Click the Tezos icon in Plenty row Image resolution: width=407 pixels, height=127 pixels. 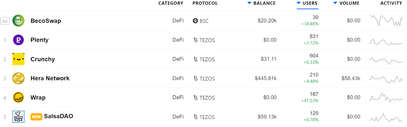pos(195,40)
